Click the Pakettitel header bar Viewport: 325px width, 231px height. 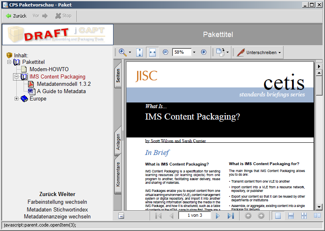point(218,35)
